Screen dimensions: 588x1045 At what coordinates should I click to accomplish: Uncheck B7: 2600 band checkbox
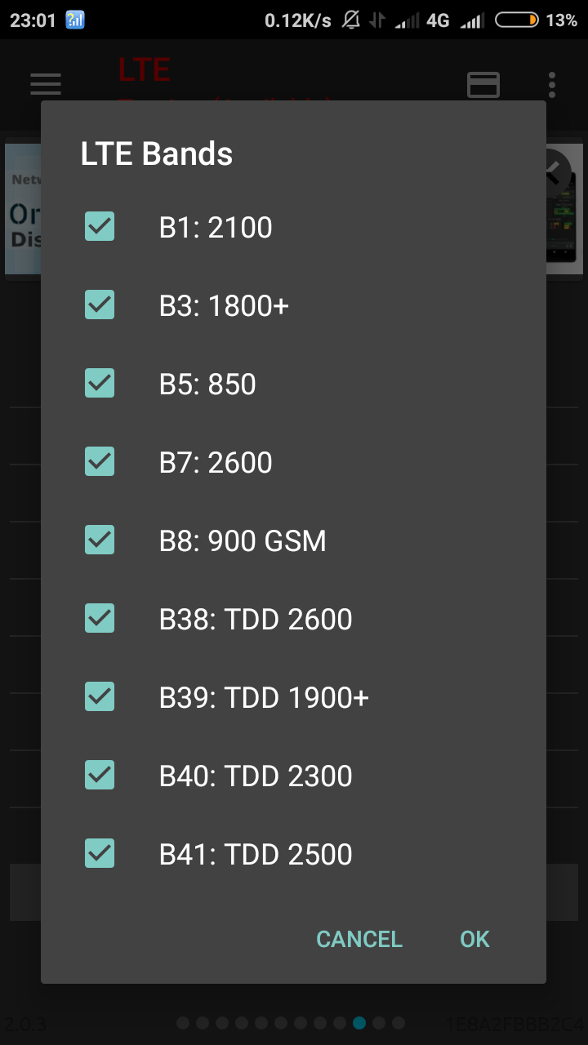(x=100, y=462)
